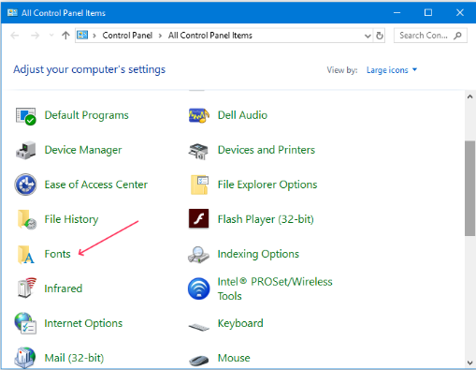The width and height of the screenshot is (476, 370).
Task: Click the Search Control Panel field
Action: pos(430,36)
